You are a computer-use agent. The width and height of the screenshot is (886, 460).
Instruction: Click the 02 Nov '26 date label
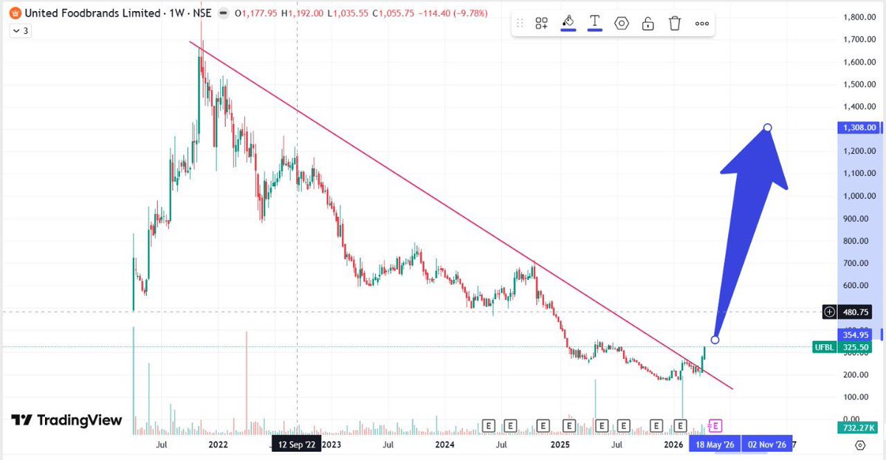click(767, 444)
